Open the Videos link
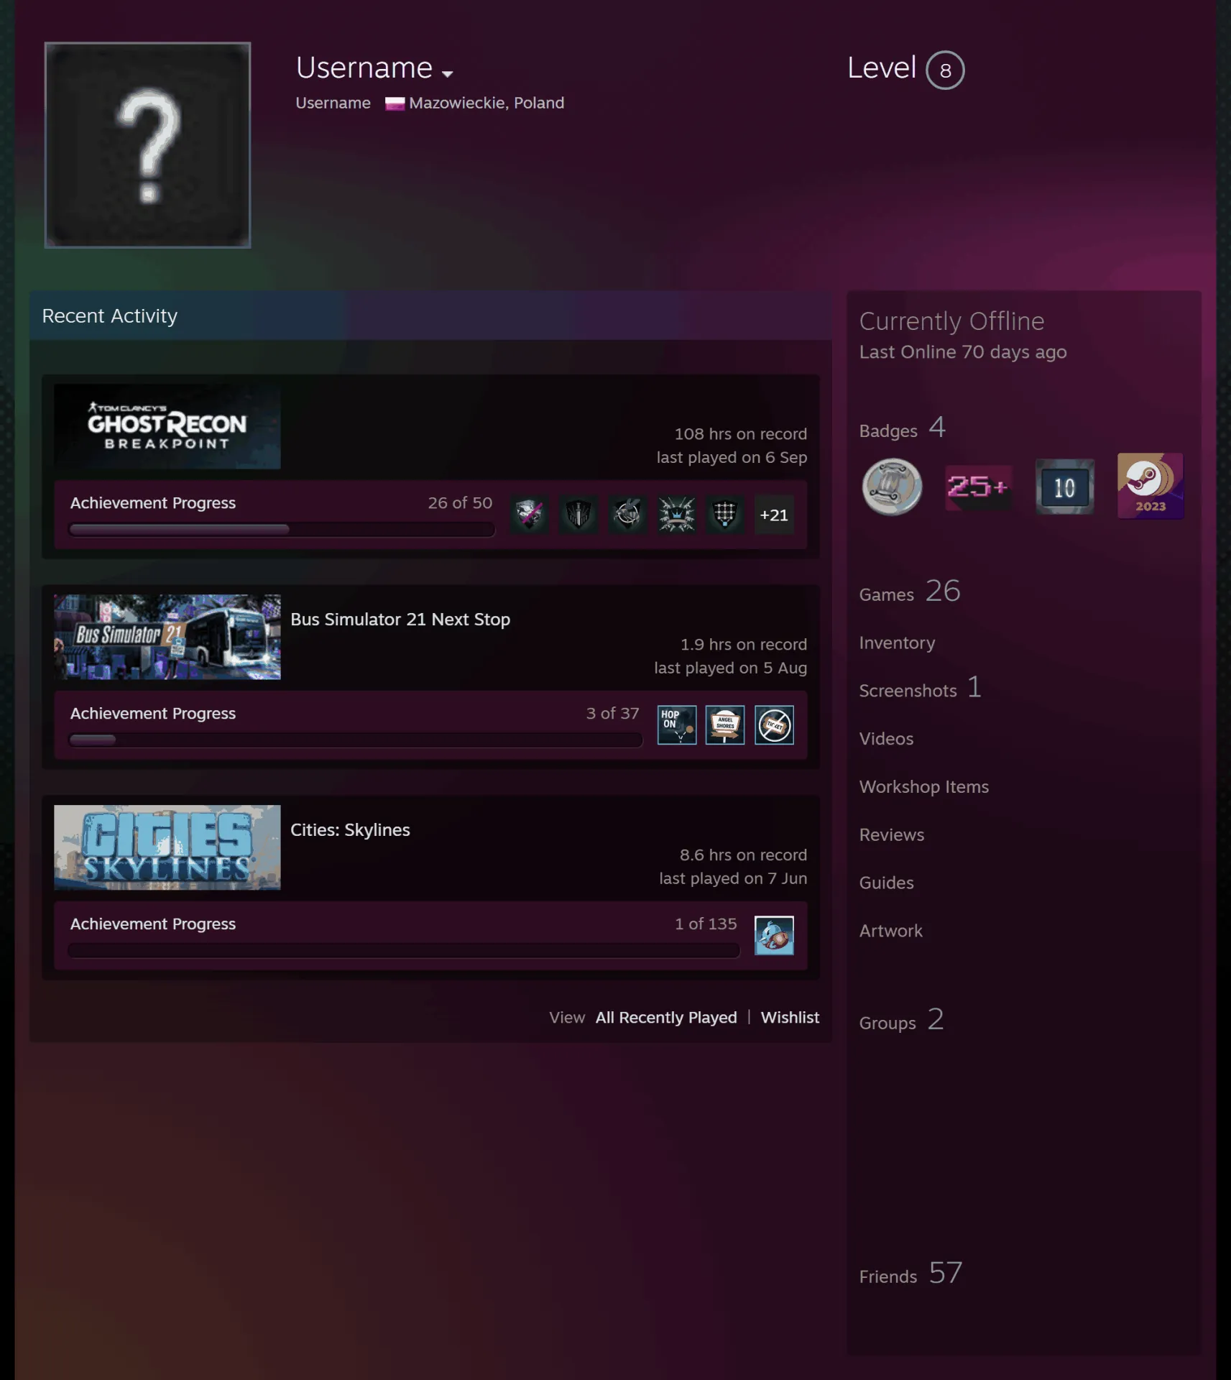This screenshot has width=1231, height=1380. (x=886, y=739)
